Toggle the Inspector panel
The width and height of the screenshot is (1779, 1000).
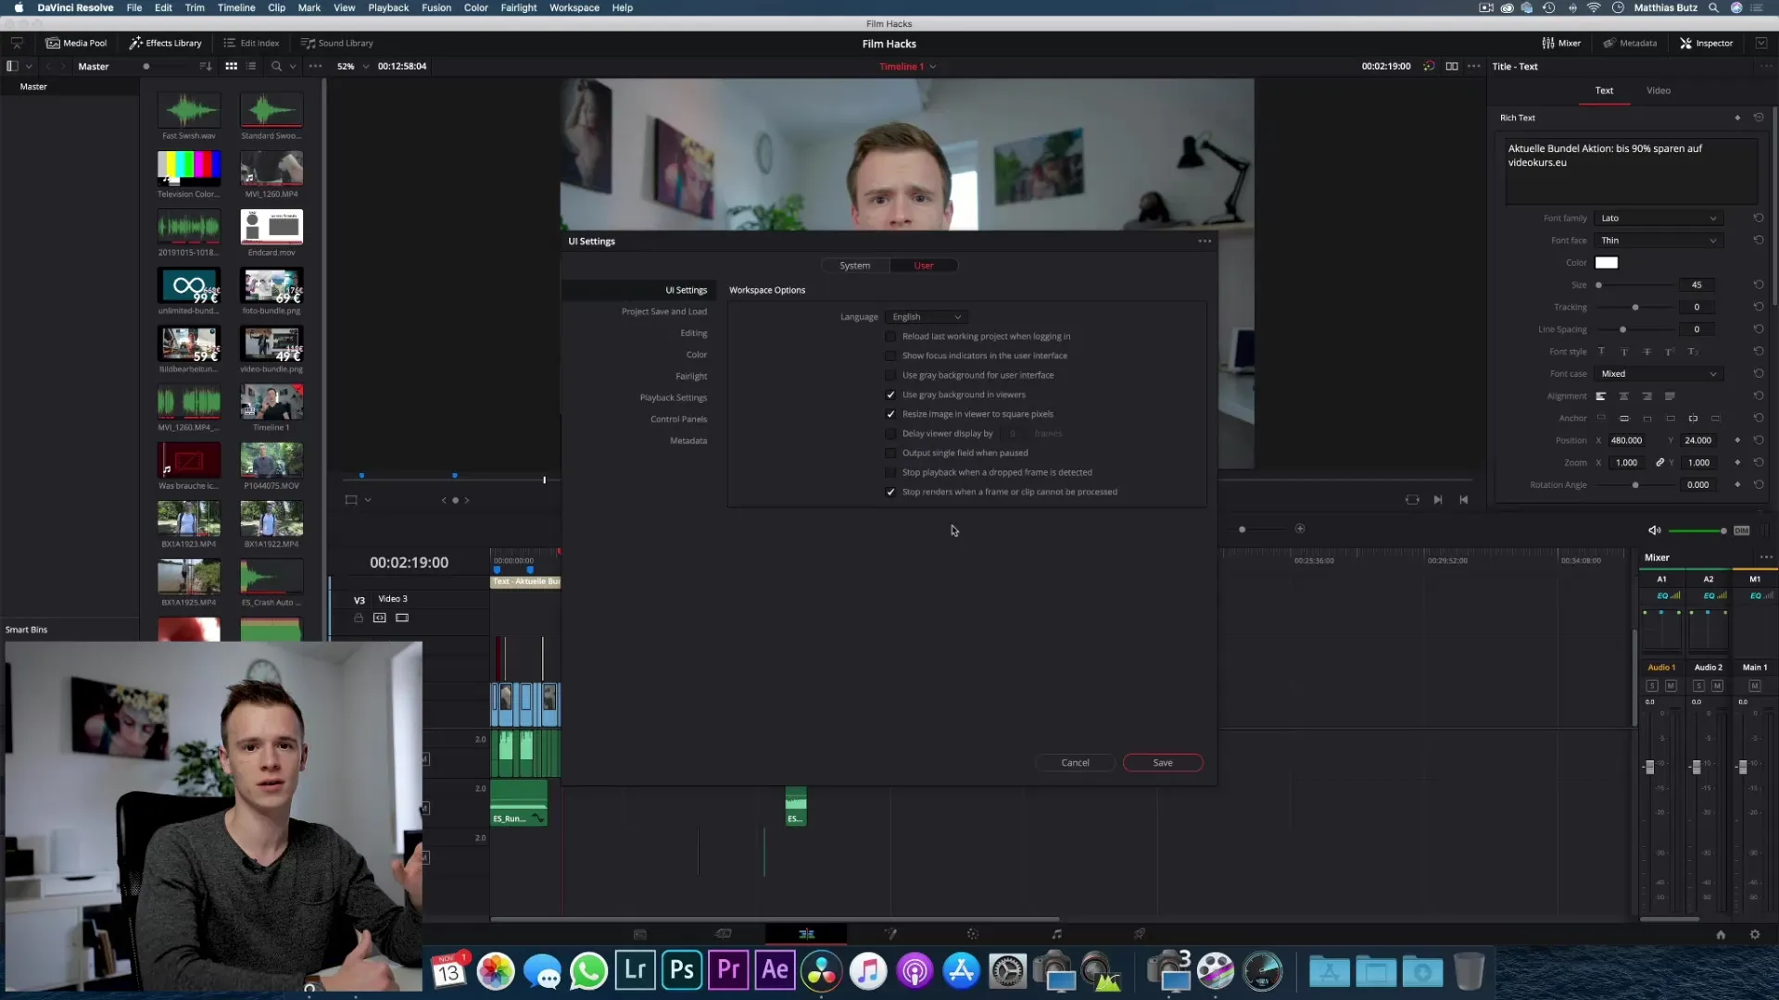1706,43
